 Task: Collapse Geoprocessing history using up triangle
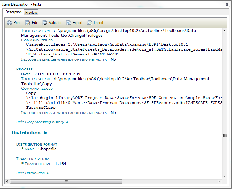click(x=67, y=122)
